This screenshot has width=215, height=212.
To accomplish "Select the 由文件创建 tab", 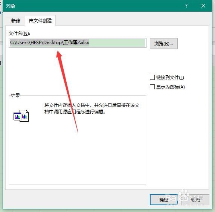I will point(40,21).
